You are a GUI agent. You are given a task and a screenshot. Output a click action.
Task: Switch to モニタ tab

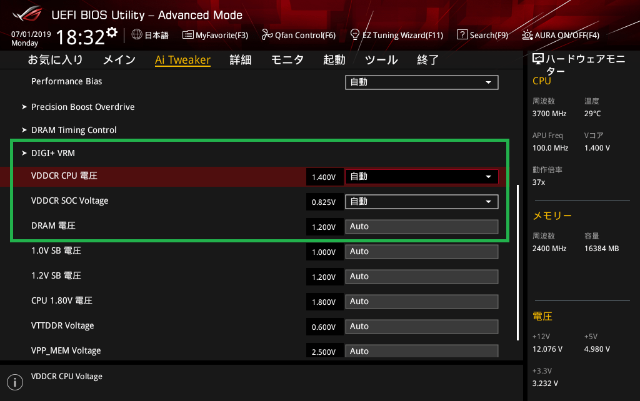[x=287, y=60]
